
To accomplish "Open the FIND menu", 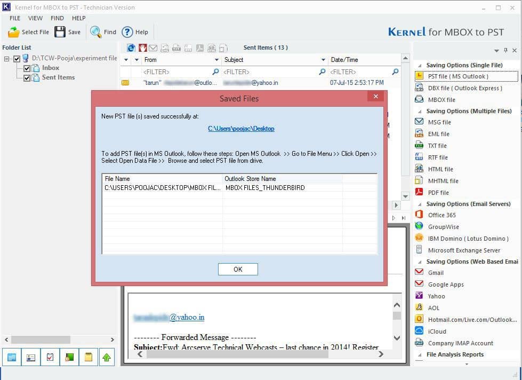I will click(x=57, y=18).
